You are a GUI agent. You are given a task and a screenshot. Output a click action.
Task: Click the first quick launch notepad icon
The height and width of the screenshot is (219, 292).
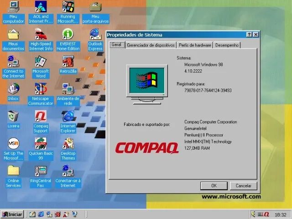point(32,214)
